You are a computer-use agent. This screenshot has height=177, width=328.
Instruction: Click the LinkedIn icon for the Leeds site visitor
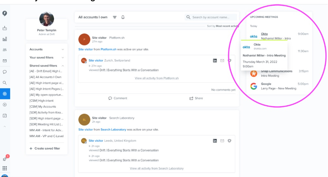[x=215, y=141]
